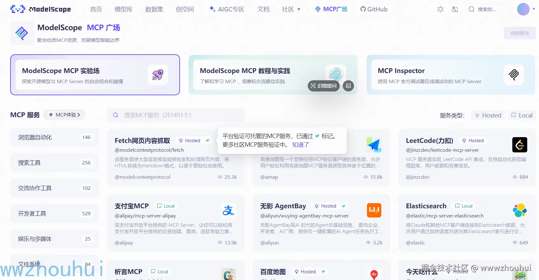The image size is (539, 280).
Task: Select the 交流协作工具 category
Action: click(x=54, y=188)
